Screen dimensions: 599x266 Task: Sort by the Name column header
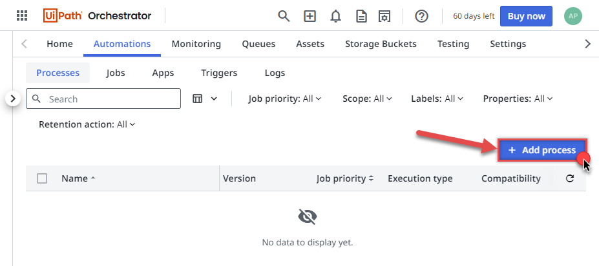click(78, 178)
